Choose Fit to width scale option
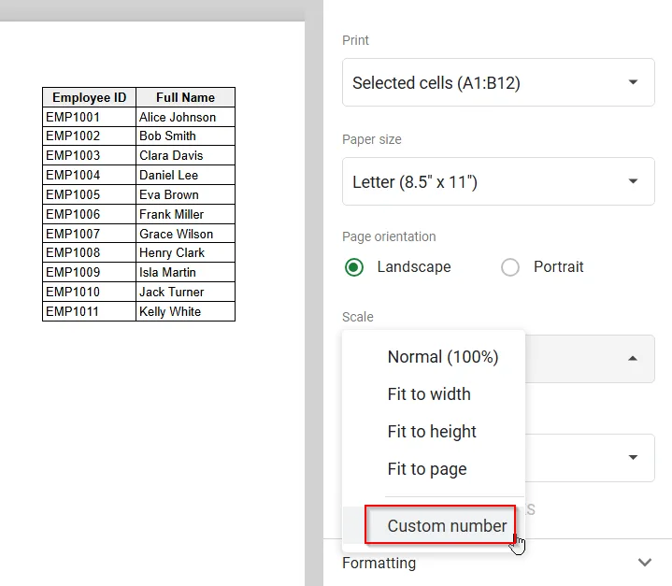Image resolution: width=672 pixels, height=586 pixels. coord(434,394)
